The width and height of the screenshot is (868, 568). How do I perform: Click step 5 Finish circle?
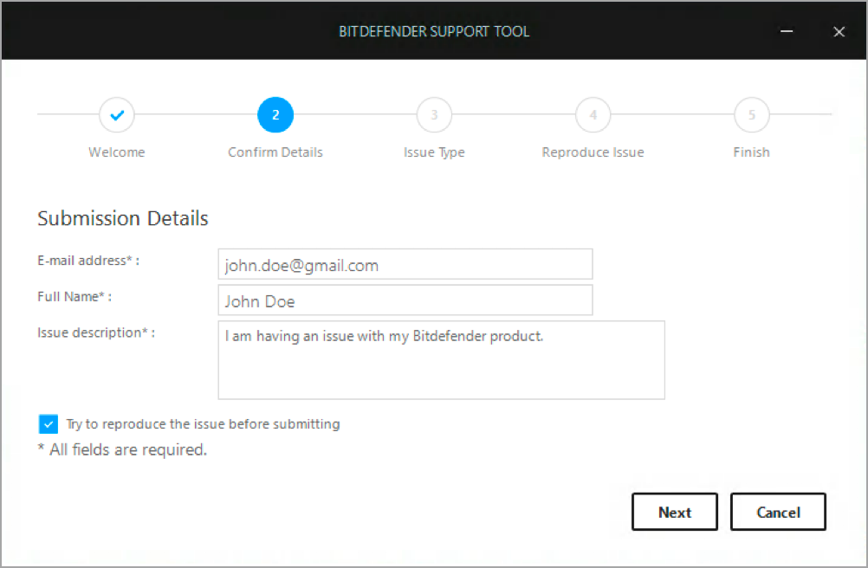[752, 115]
